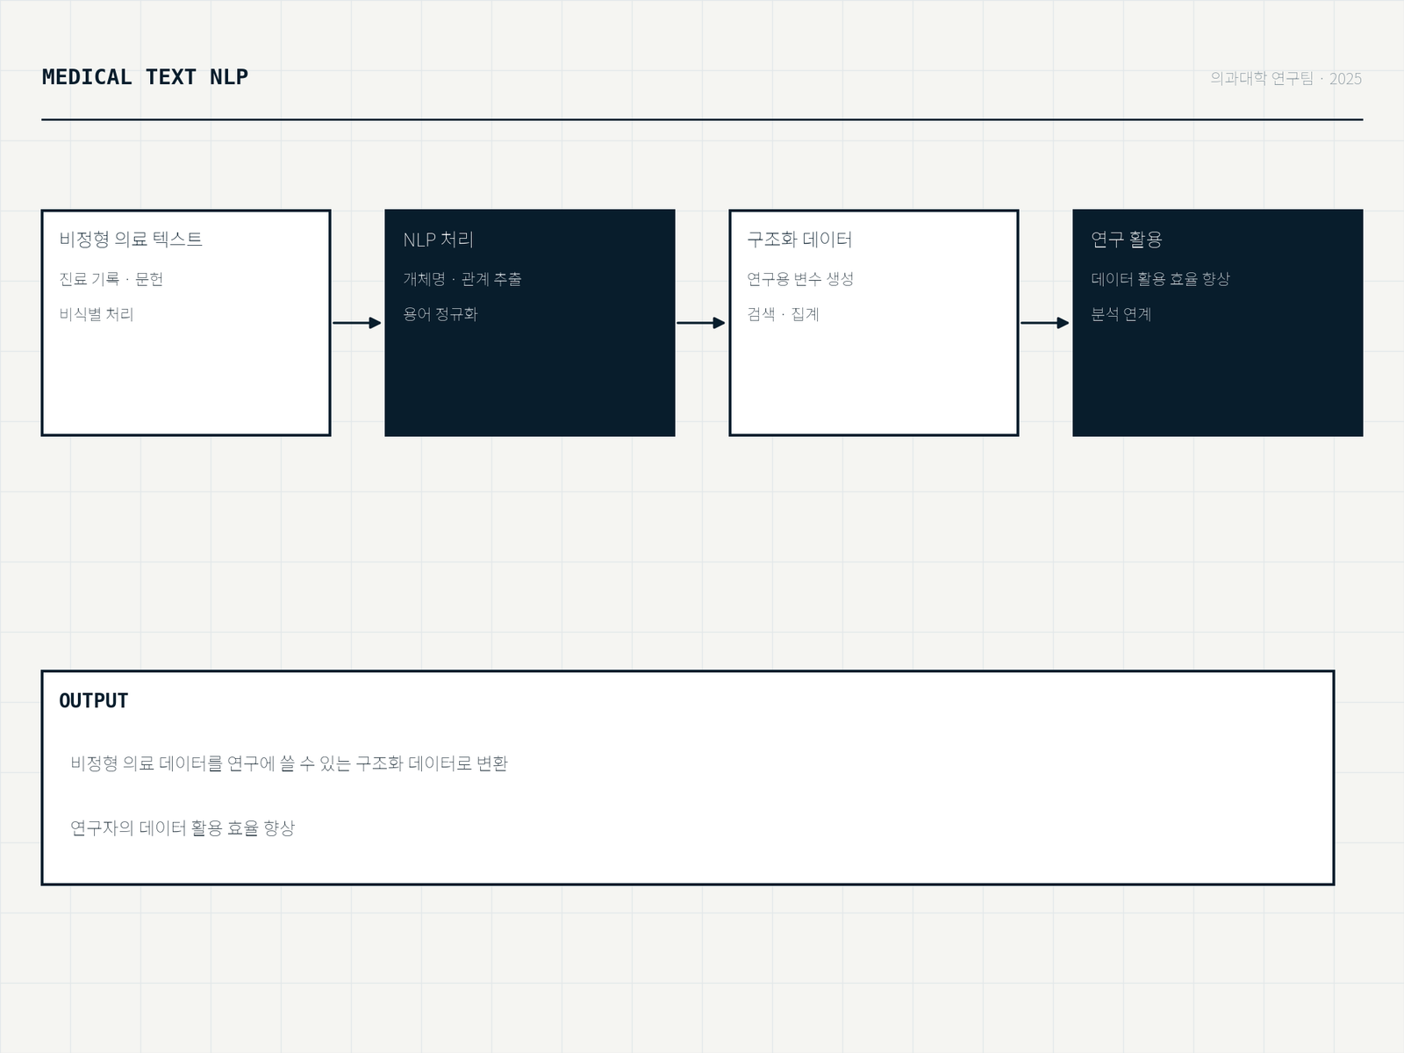Click the 검색 · 집계 text

pyautogui.click(x=783, y=314)
